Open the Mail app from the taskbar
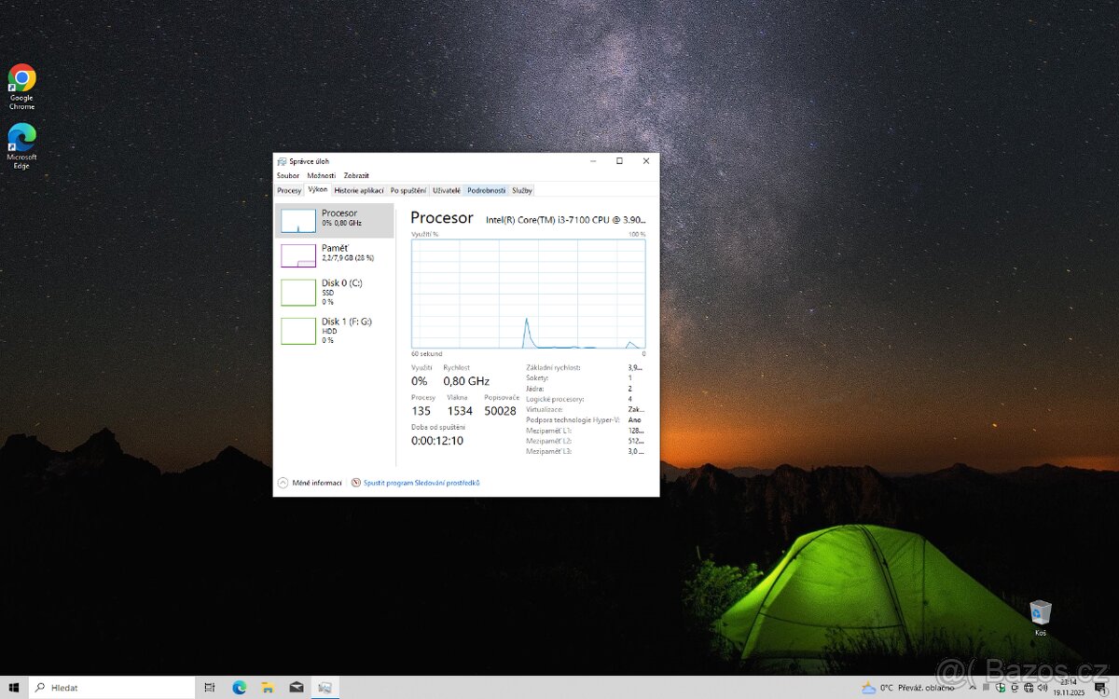This screenshot has height=699, width=1119. click(297, 687)
